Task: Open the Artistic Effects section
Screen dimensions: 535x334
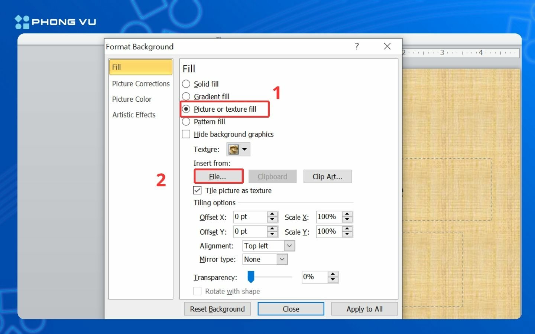Action: [x=134, y=115]
